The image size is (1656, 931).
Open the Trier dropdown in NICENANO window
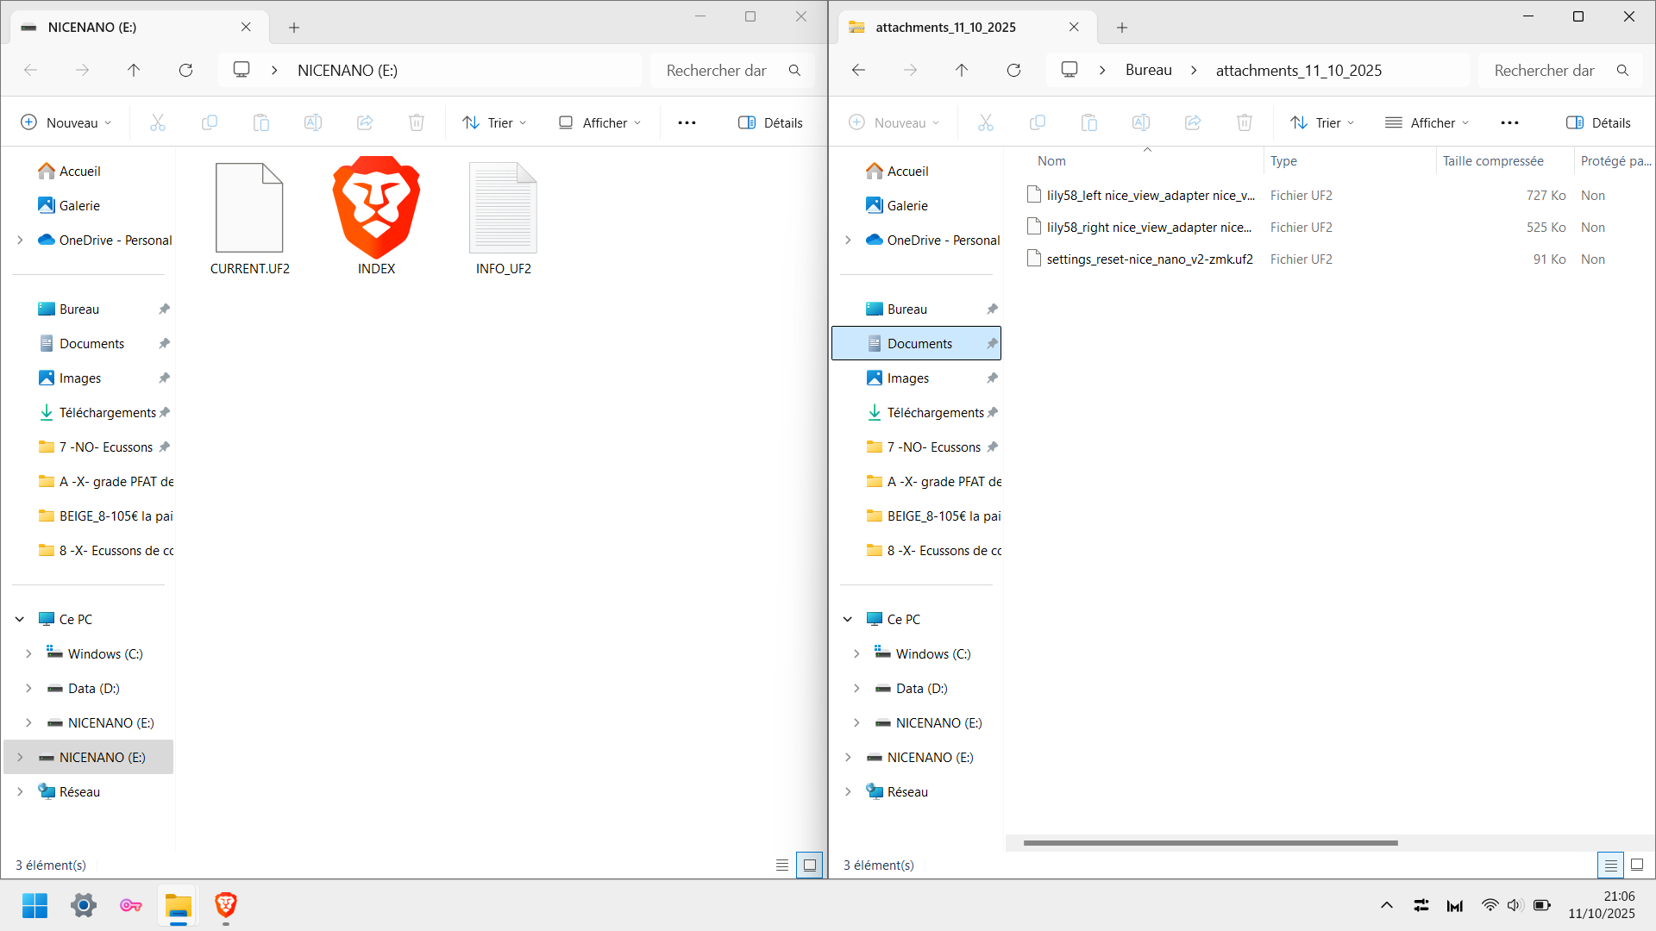(x=494, y=122)
